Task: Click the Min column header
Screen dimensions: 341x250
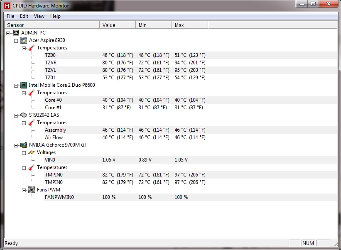Action: click(x=154, y=25)
